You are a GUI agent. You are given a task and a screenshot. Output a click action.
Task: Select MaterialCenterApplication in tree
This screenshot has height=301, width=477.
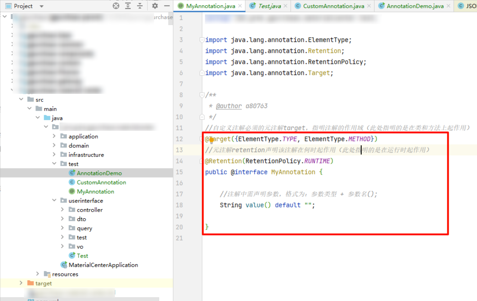(x=103, y=265)
